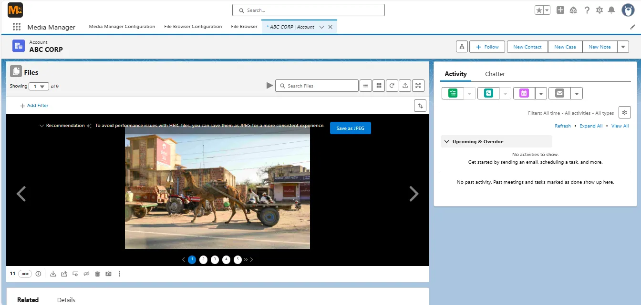This screenshot has width=641, height=305.
Task: Log a new task green icon
Action: pos(453,93)
